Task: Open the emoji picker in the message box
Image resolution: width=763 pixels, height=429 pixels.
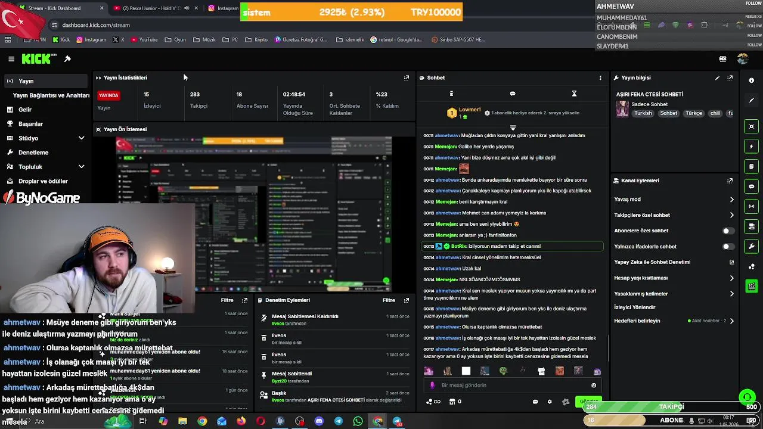Action: pyautogui.click(x=594, y=386)
